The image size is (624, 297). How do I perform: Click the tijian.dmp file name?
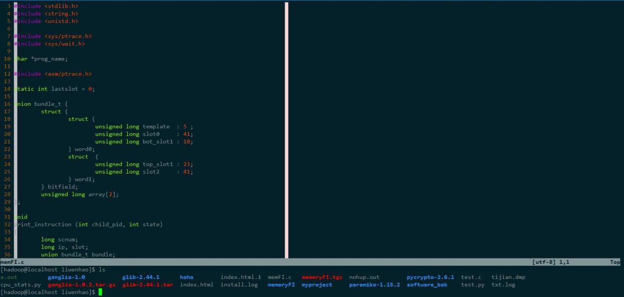[x=508, y=277]
